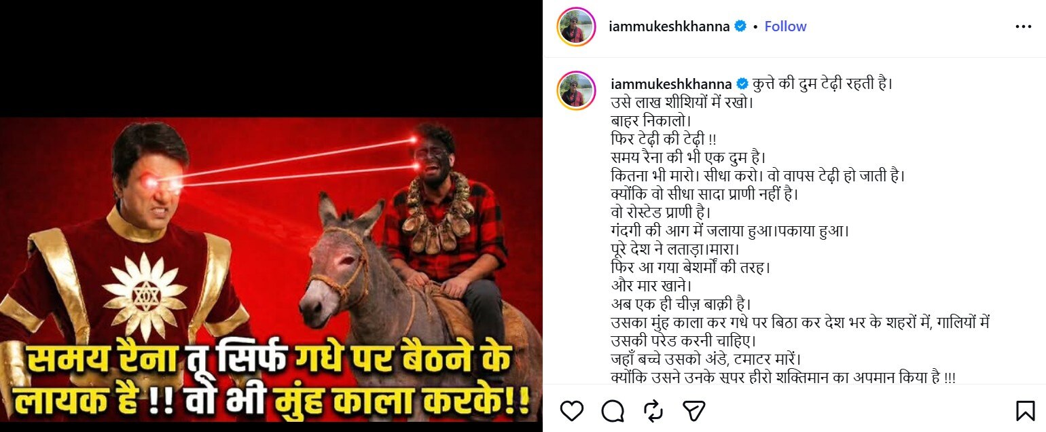This screenshot has width=1046, height=432.
Task: Follow iammukeshkhanna
Action: tap(785, 26)
